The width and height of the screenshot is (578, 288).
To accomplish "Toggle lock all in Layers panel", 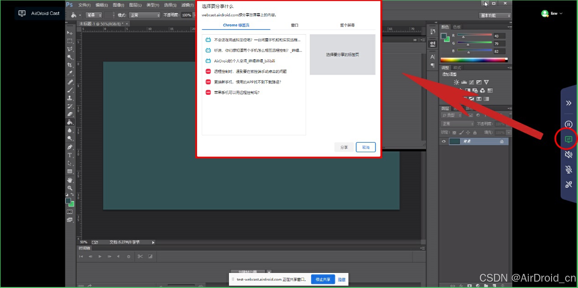I will coord(475,133).
